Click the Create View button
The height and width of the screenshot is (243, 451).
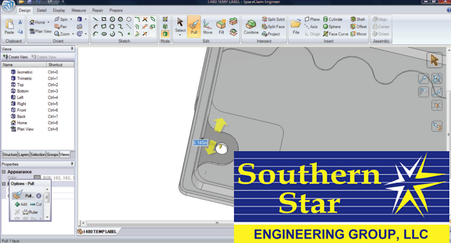(x=15, y=57)
